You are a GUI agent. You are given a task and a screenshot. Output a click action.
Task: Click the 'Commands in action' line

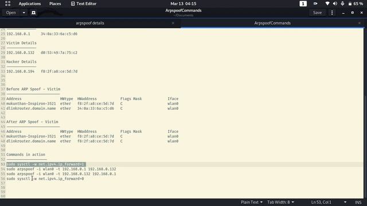(x=26, y=154)
